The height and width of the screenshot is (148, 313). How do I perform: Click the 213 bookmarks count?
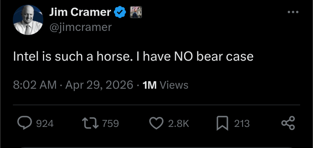pyautogui.click(x=242, y=124)
